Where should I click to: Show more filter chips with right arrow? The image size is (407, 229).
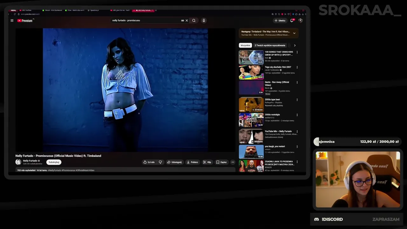coord(295,45)
